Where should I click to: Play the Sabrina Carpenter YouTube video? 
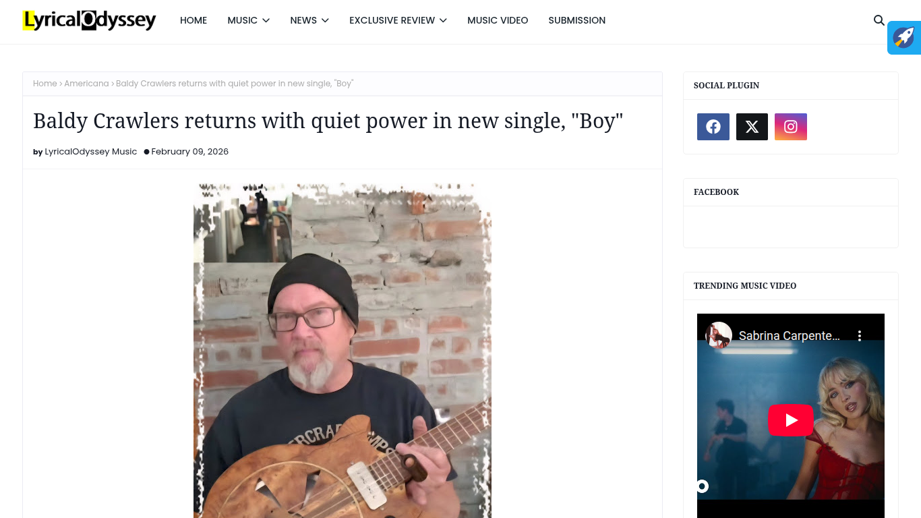pyautogui.click(x=791, y=420)
